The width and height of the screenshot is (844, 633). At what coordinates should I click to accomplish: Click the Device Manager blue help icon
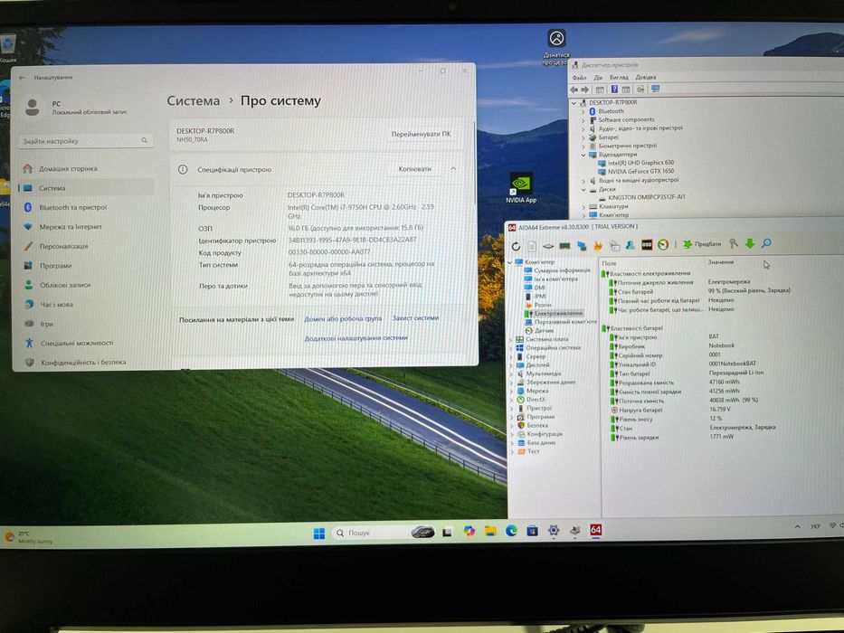click(x=614, y=90)
